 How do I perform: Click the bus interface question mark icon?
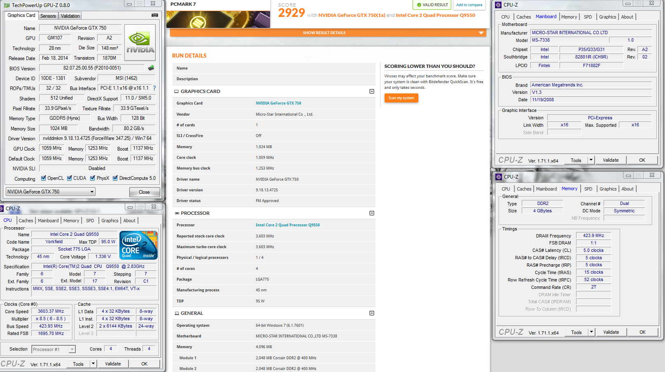click(154, 88)
